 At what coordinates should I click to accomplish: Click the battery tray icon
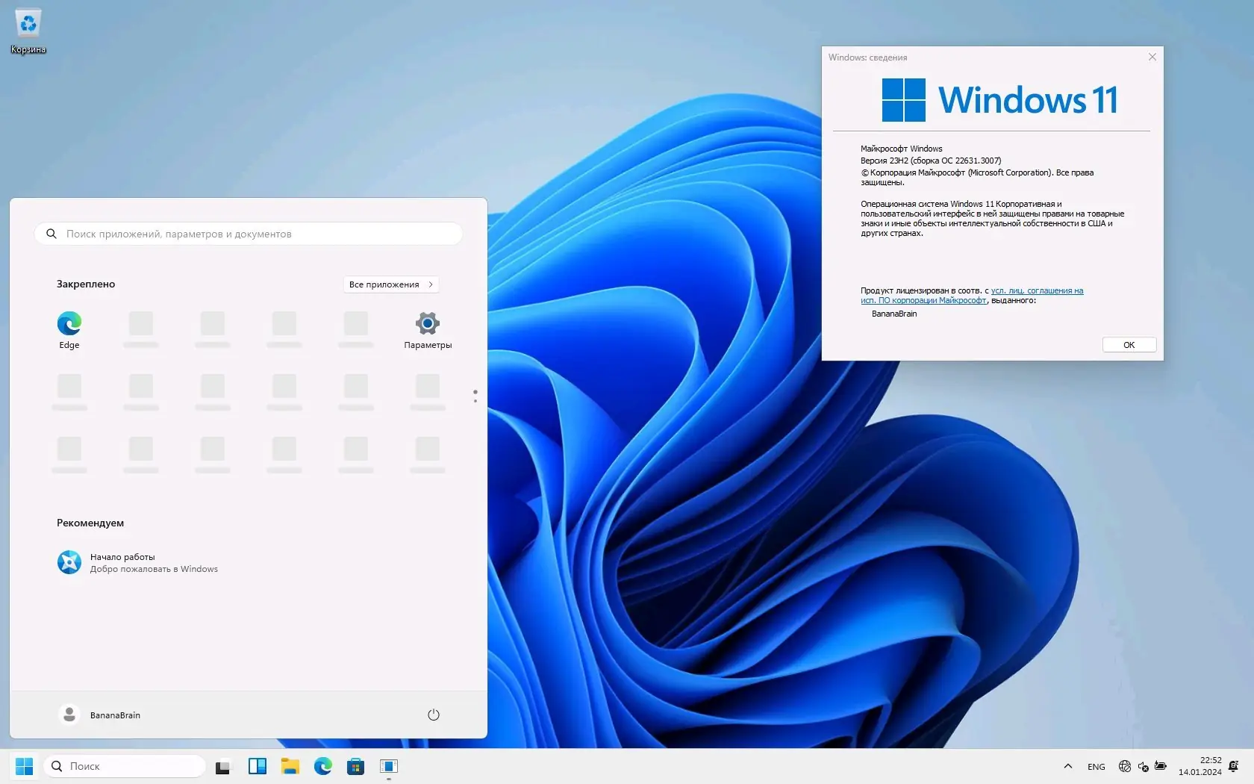click(x=1161, y=766)
